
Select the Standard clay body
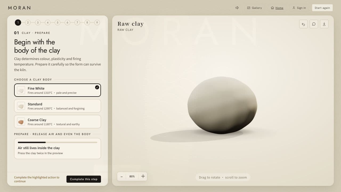coord(58,106)
